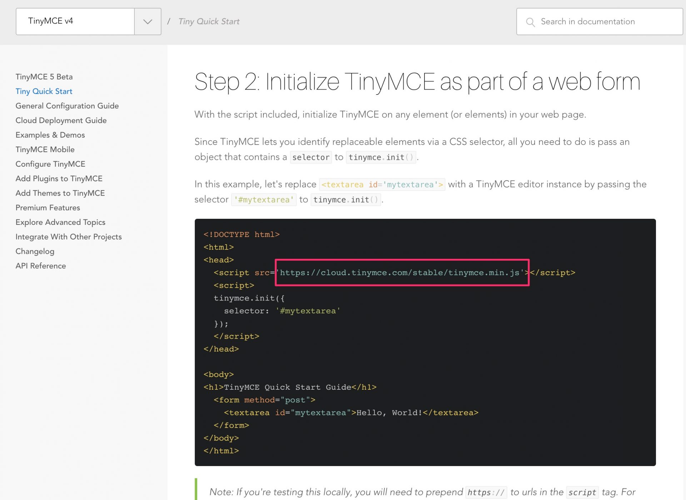Select Tiny Quick Start in the sidebar

(x=44, y=91)
